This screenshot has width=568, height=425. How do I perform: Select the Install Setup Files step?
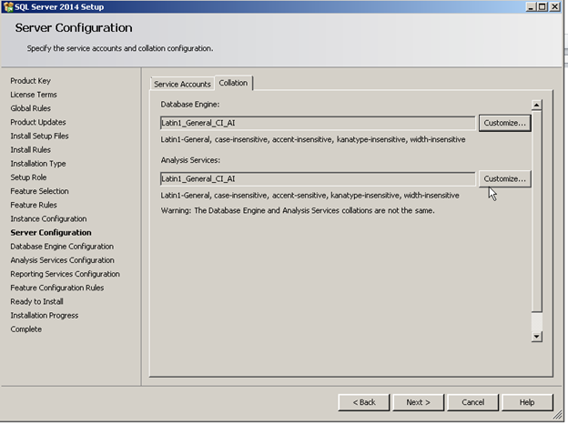point(39,136)
